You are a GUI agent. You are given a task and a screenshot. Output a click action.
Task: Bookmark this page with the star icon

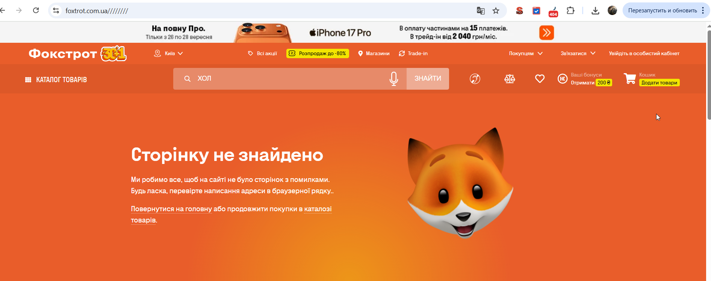click(x=496, y=11)
